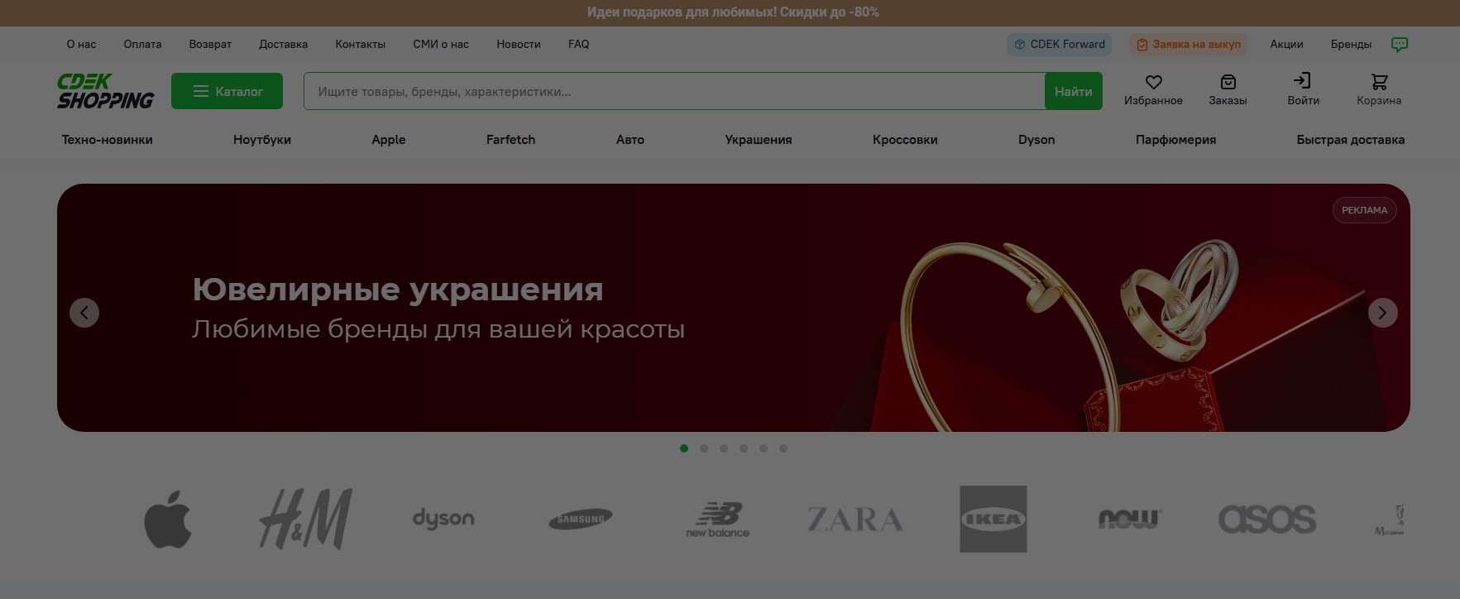
Task: Select the Парфюмерия category
Action: click(x=1175, y=140)
